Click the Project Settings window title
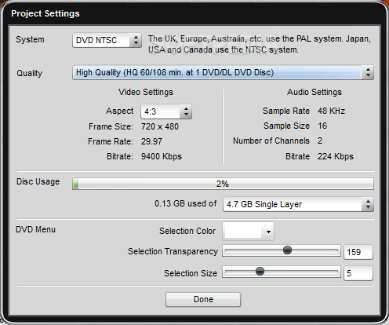 45,13
